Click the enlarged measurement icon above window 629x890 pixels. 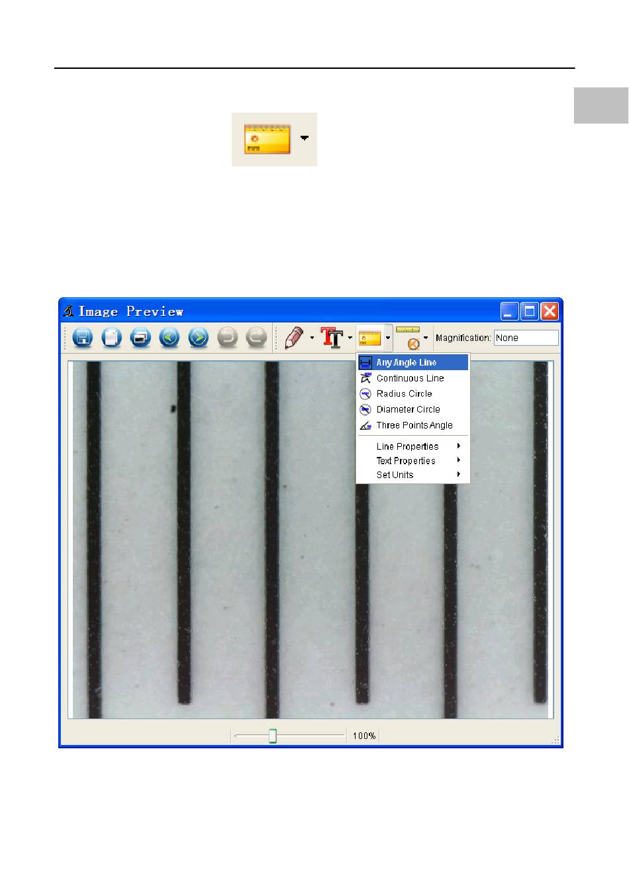click(267, 139)
